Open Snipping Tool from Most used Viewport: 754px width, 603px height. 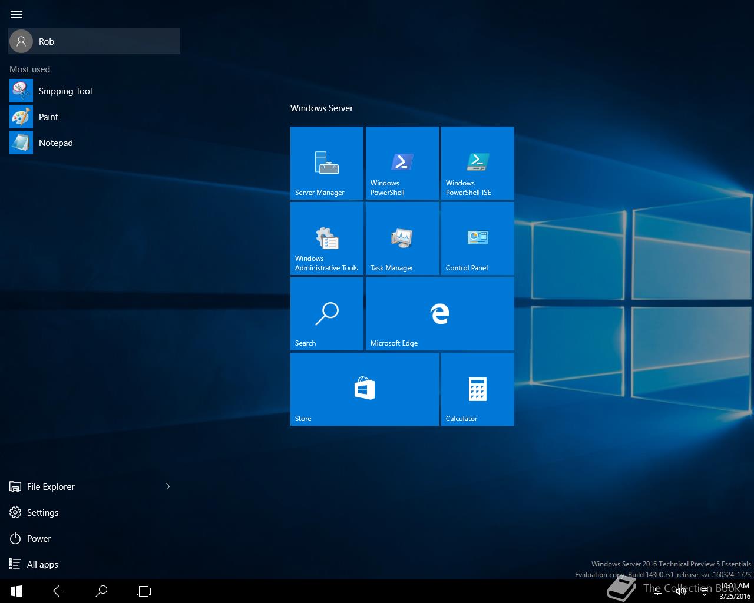(94, 91)
